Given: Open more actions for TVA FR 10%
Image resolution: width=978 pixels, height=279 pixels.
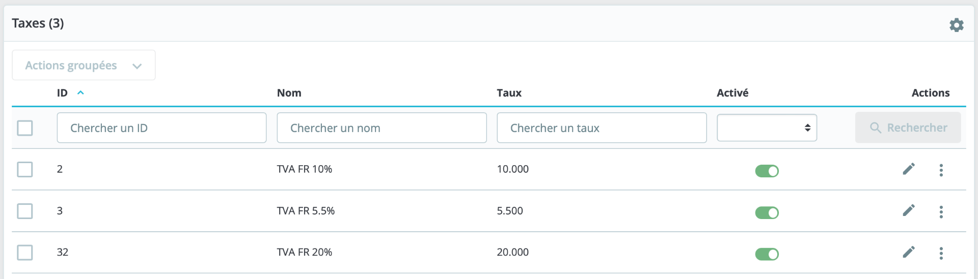Looking at the screenshot, I should (x=941, y=170).
